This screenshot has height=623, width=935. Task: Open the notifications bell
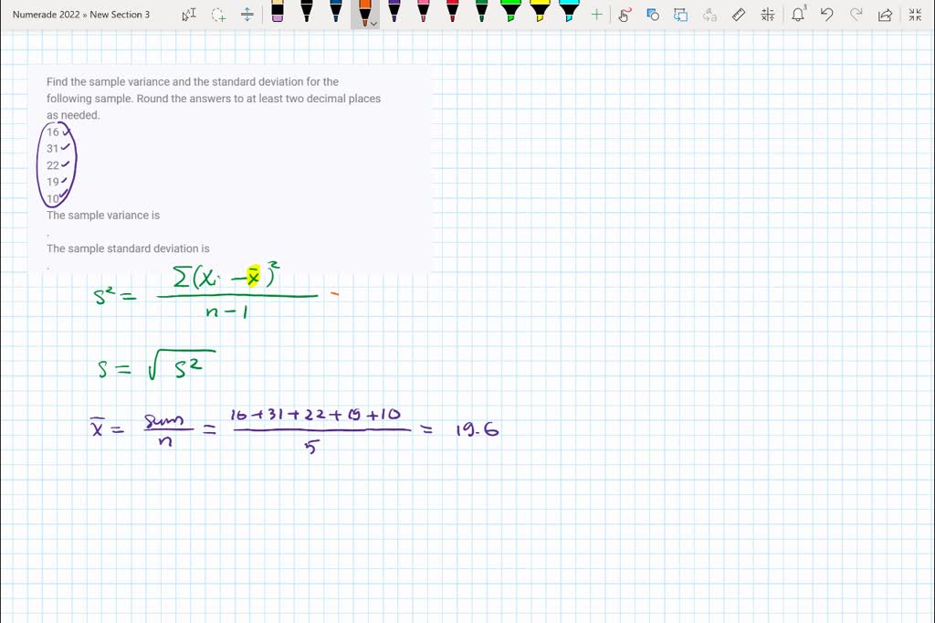pos(797,14)
